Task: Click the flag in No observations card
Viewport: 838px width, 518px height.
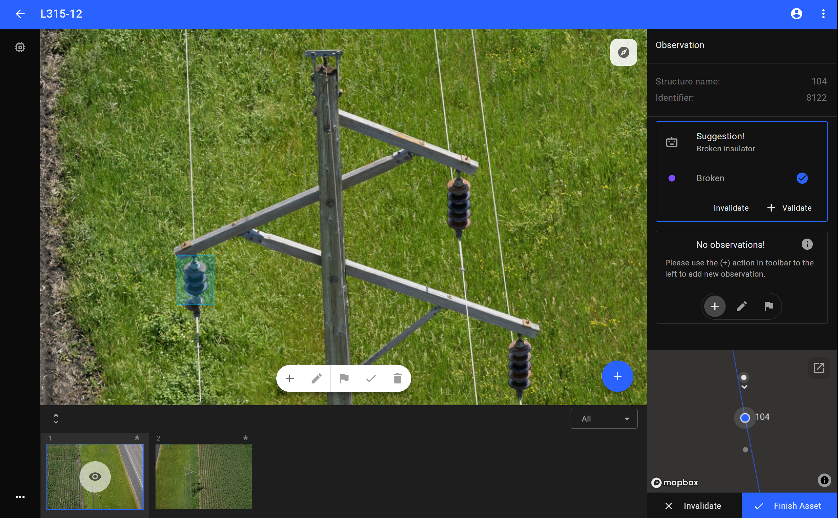Action: coord(769,306)
